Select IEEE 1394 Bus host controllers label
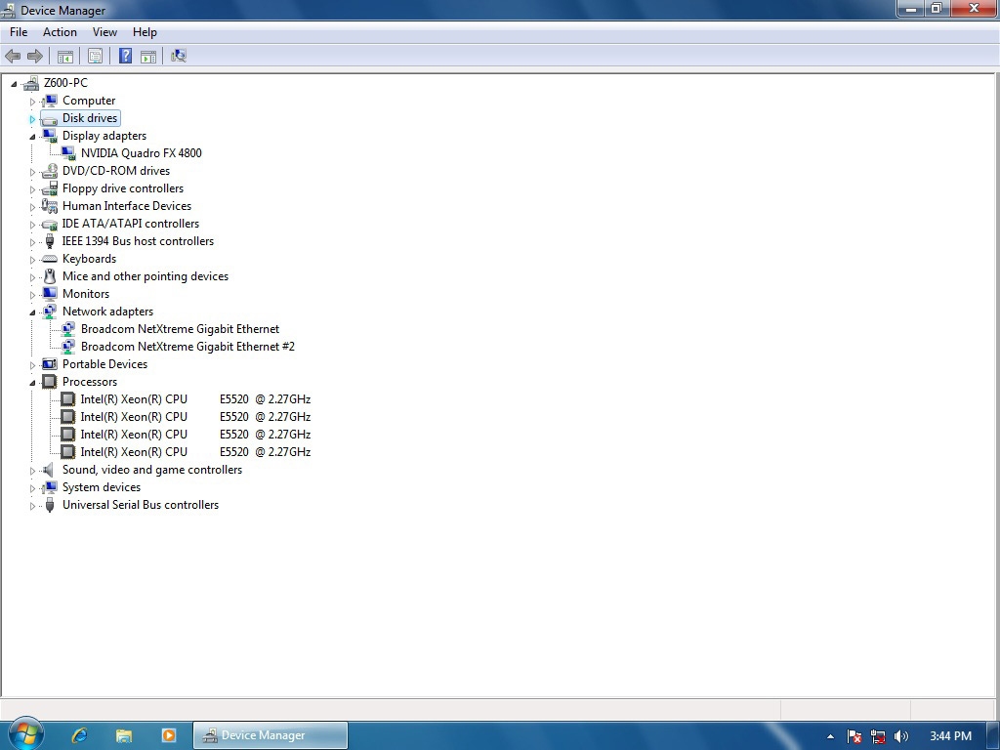 (x=138, y=241)
